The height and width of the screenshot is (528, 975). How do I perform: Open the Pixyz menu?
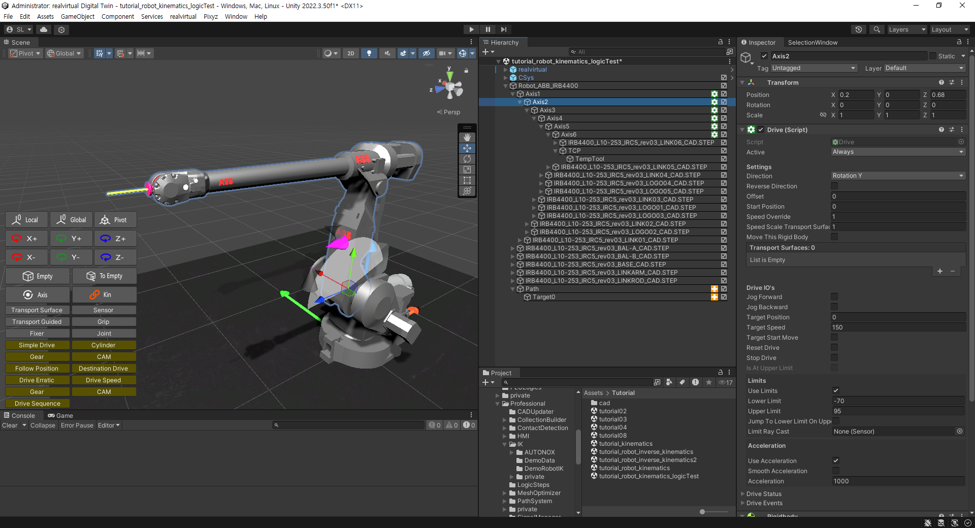coord(211,17)
